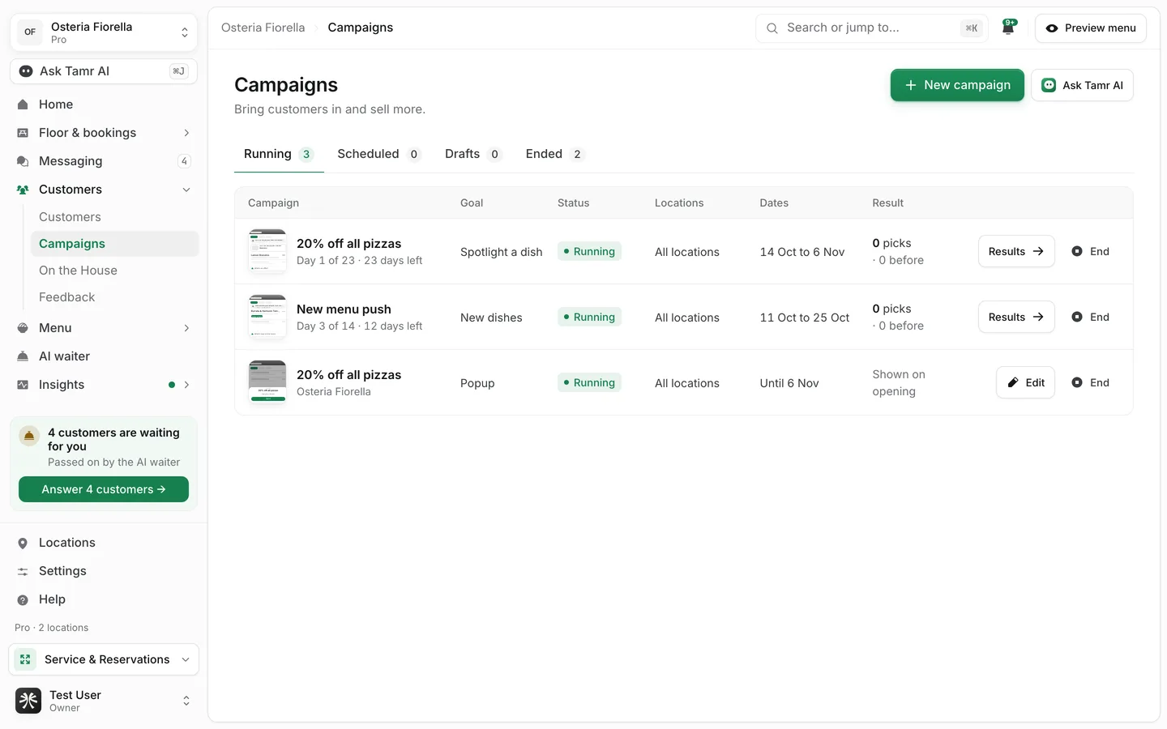
Task: Open On the House in sidebar
Action: click(x=78, y=271)
